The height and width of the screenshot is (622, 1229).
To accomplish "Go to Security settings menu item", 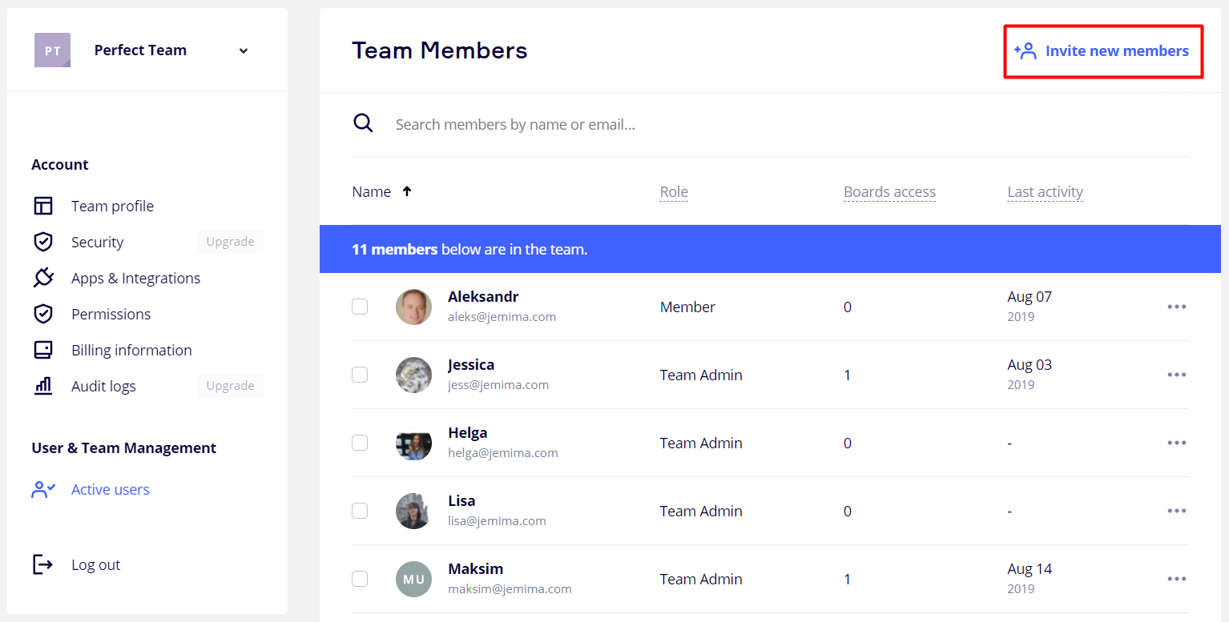I will coord(97,242).
